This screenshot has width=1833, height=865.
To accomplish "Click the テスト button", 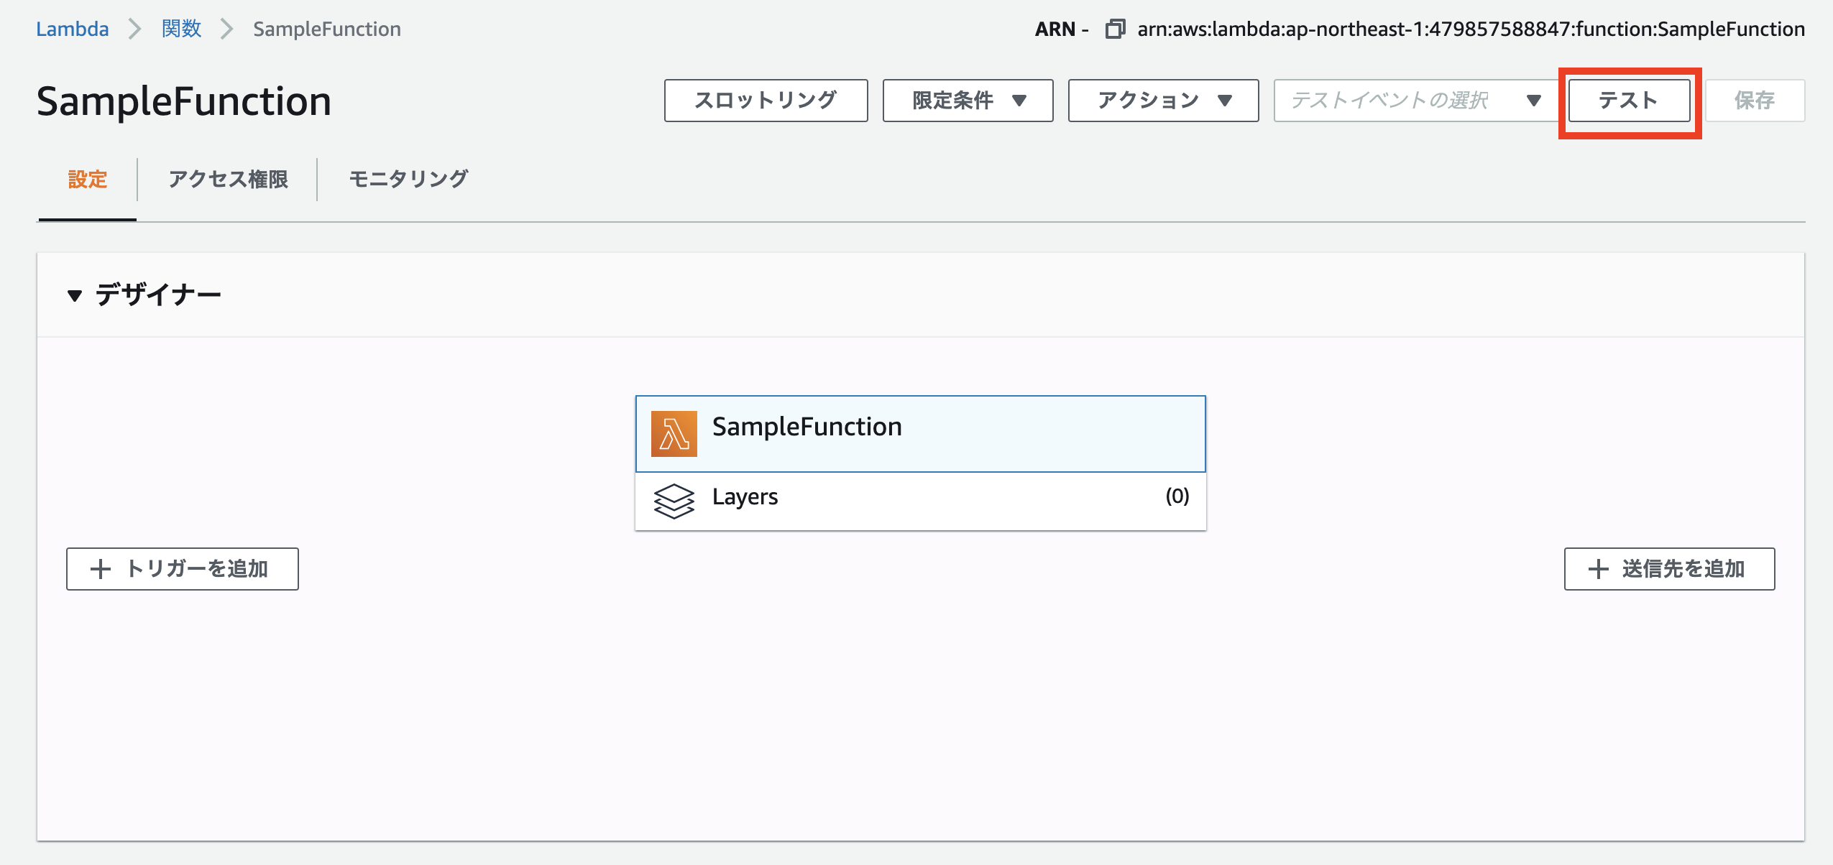I will tap(1629, 101).
